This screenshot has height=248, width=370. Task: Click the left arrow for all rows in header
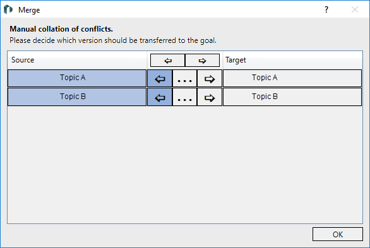168,61
